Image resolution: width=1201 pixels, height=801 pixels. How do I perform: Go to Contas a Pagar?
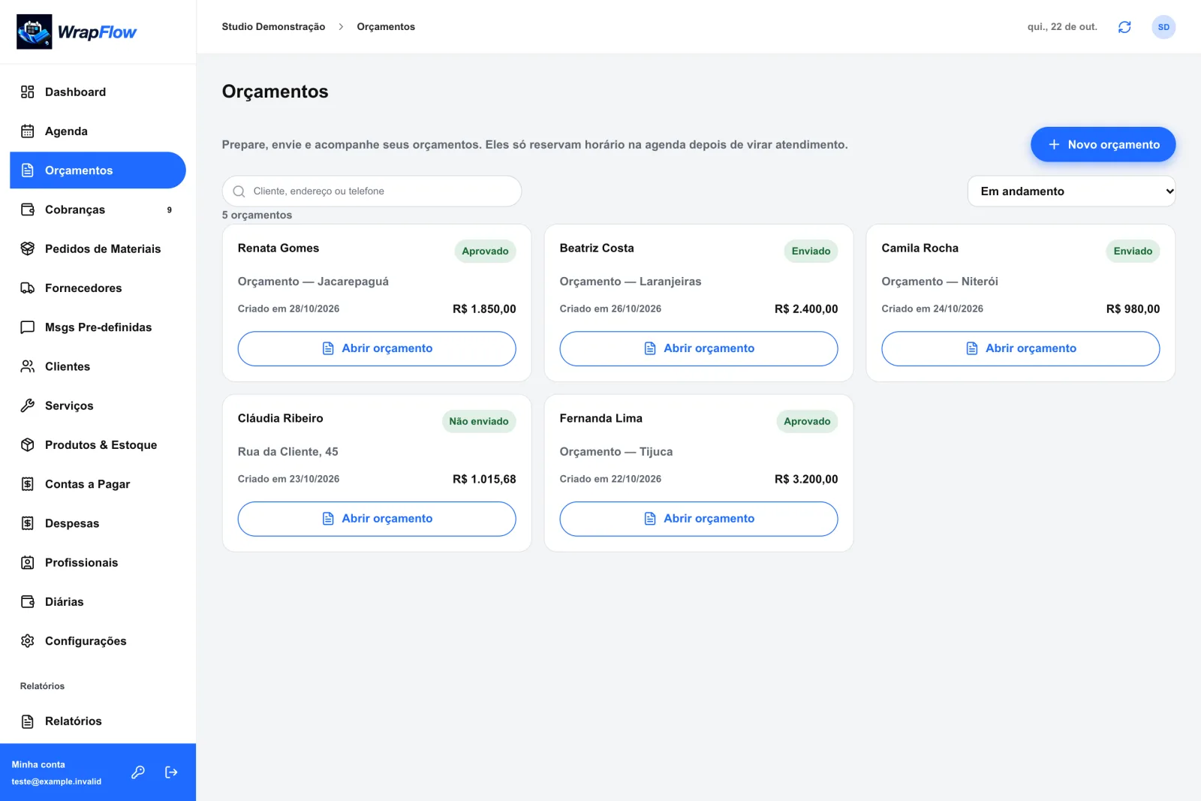tap(98, 484)
